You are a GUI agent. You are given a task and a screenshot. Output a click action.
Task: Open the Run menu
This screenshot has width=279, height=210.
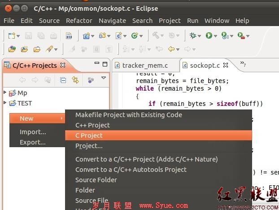tap(192, 21)
